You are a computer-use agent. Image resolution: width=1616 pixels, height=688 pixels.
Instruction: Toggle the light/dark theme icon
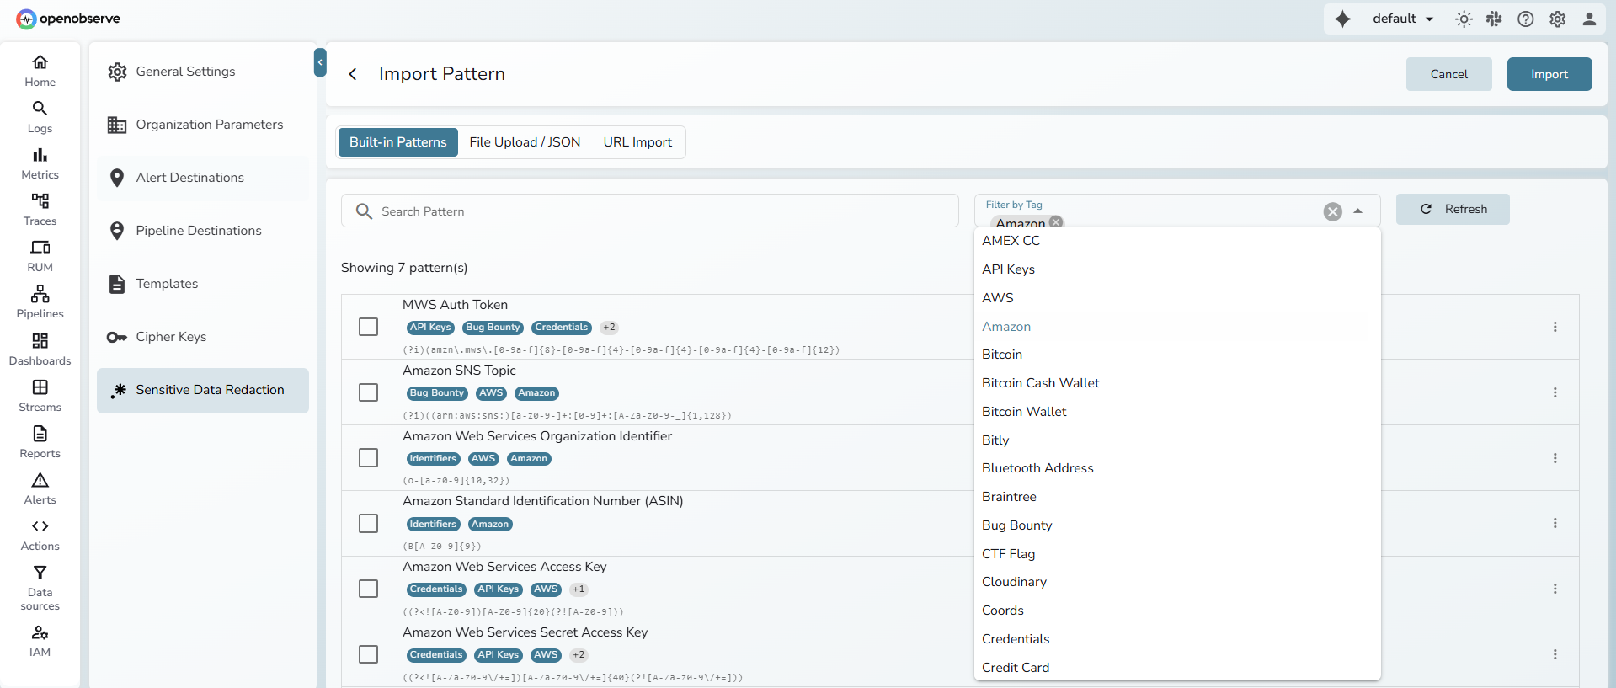pos(1464,19)
